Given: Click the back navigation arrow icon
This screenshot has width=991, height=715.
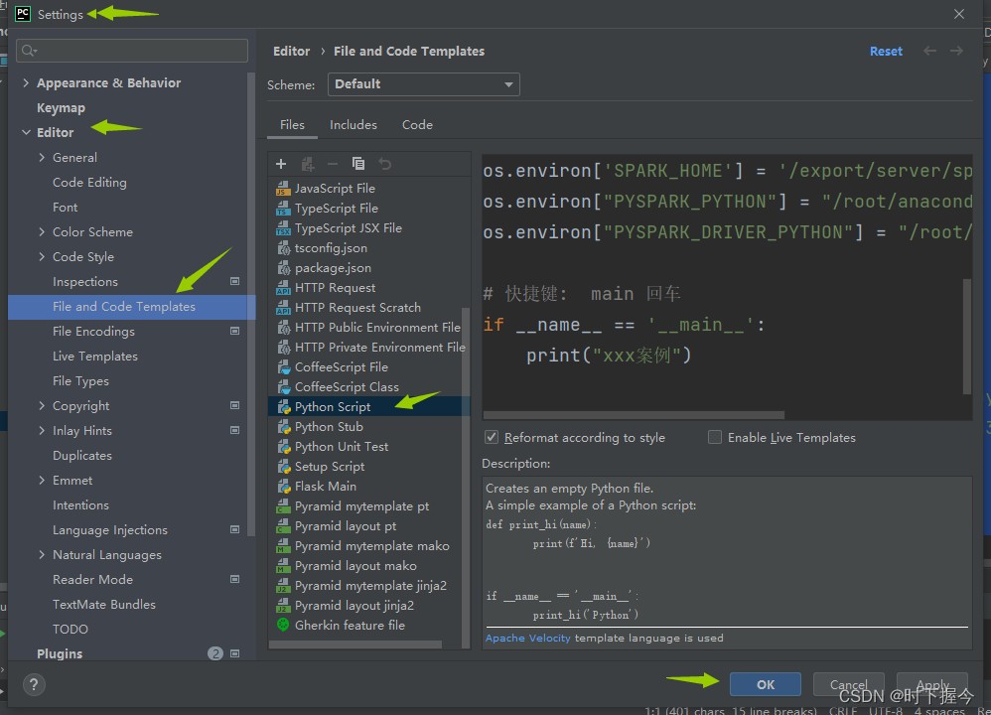Looking at the screenshot, I should click(929, 52).
